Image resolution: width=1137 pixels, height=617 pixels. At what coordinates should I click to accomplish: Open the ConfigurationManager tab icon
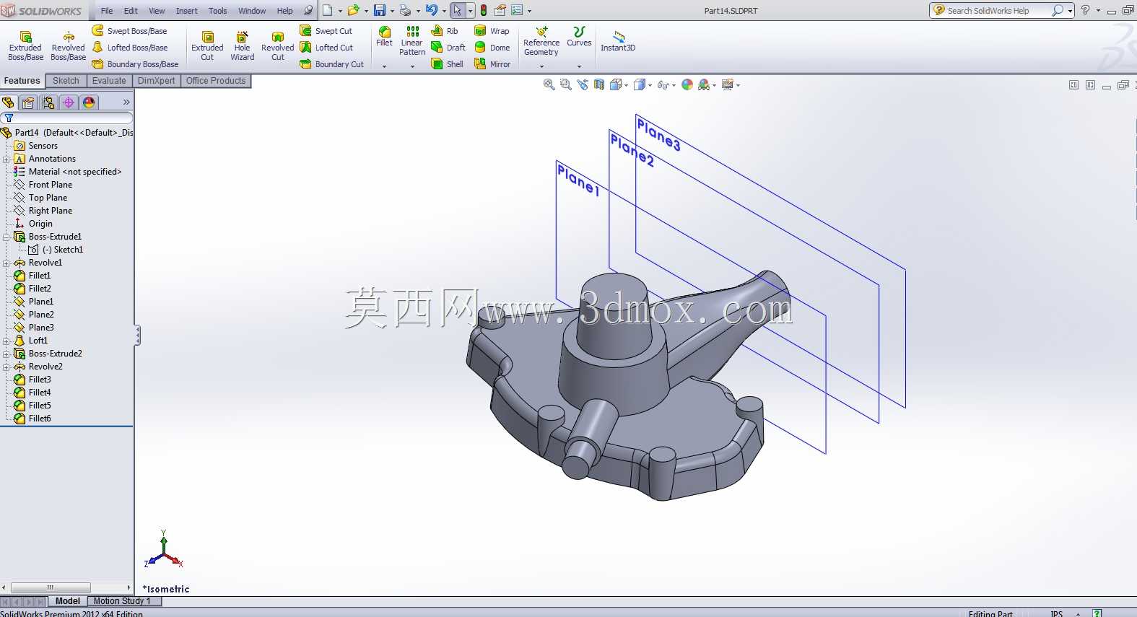pos(48,102)
